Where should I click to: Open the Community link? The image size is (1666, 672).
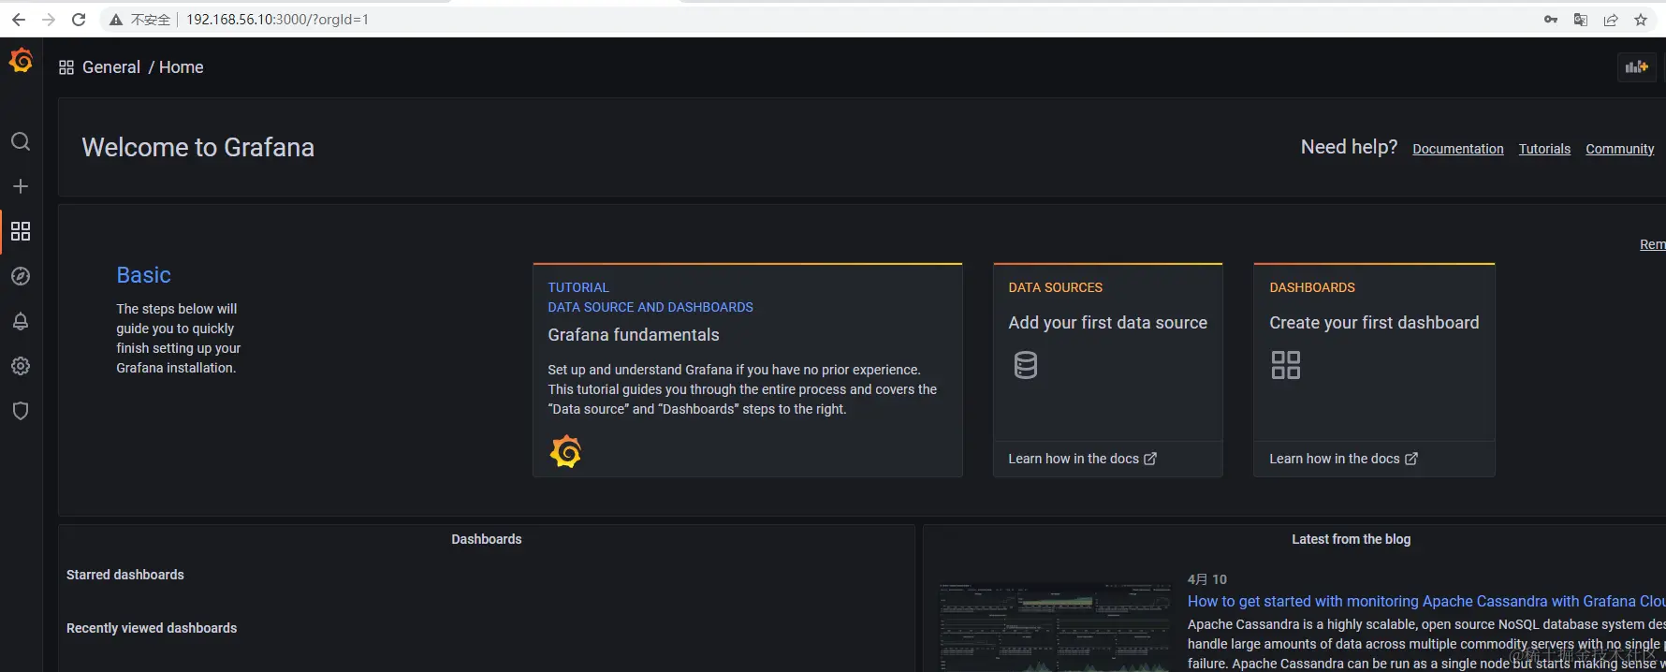pyautogui.click(x=1620, y=149)
